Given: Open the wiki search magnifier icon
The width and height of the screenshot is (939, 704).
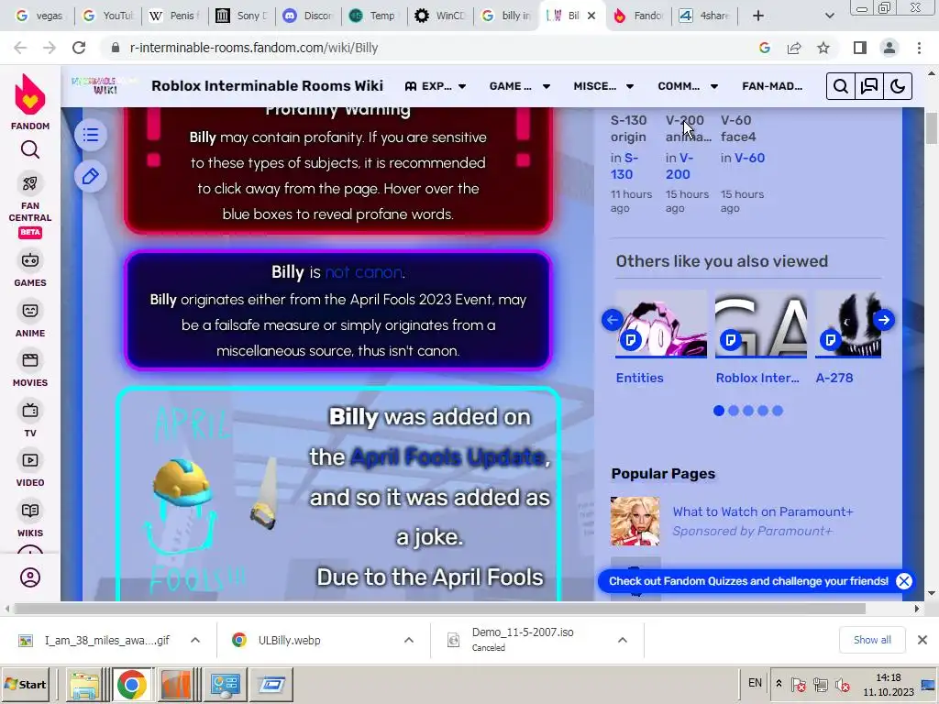Looking at the screenshot, I should [x=841, y=86].
